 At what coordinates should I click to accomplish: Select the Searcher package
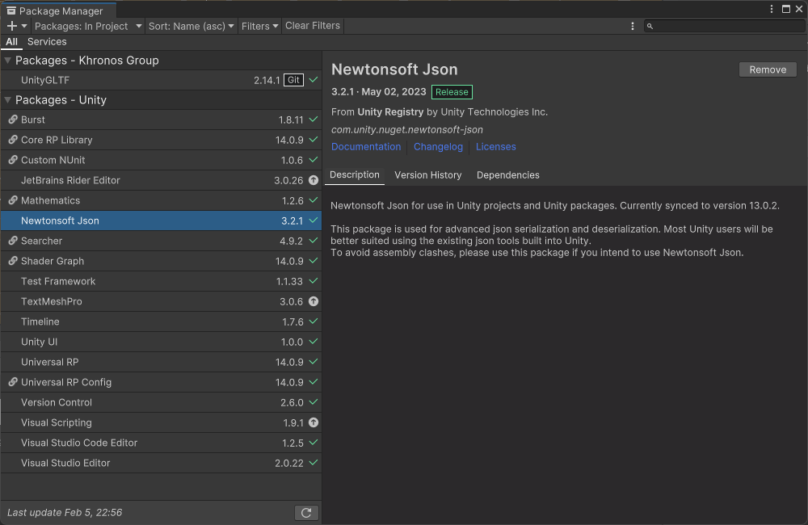point(161,241)
